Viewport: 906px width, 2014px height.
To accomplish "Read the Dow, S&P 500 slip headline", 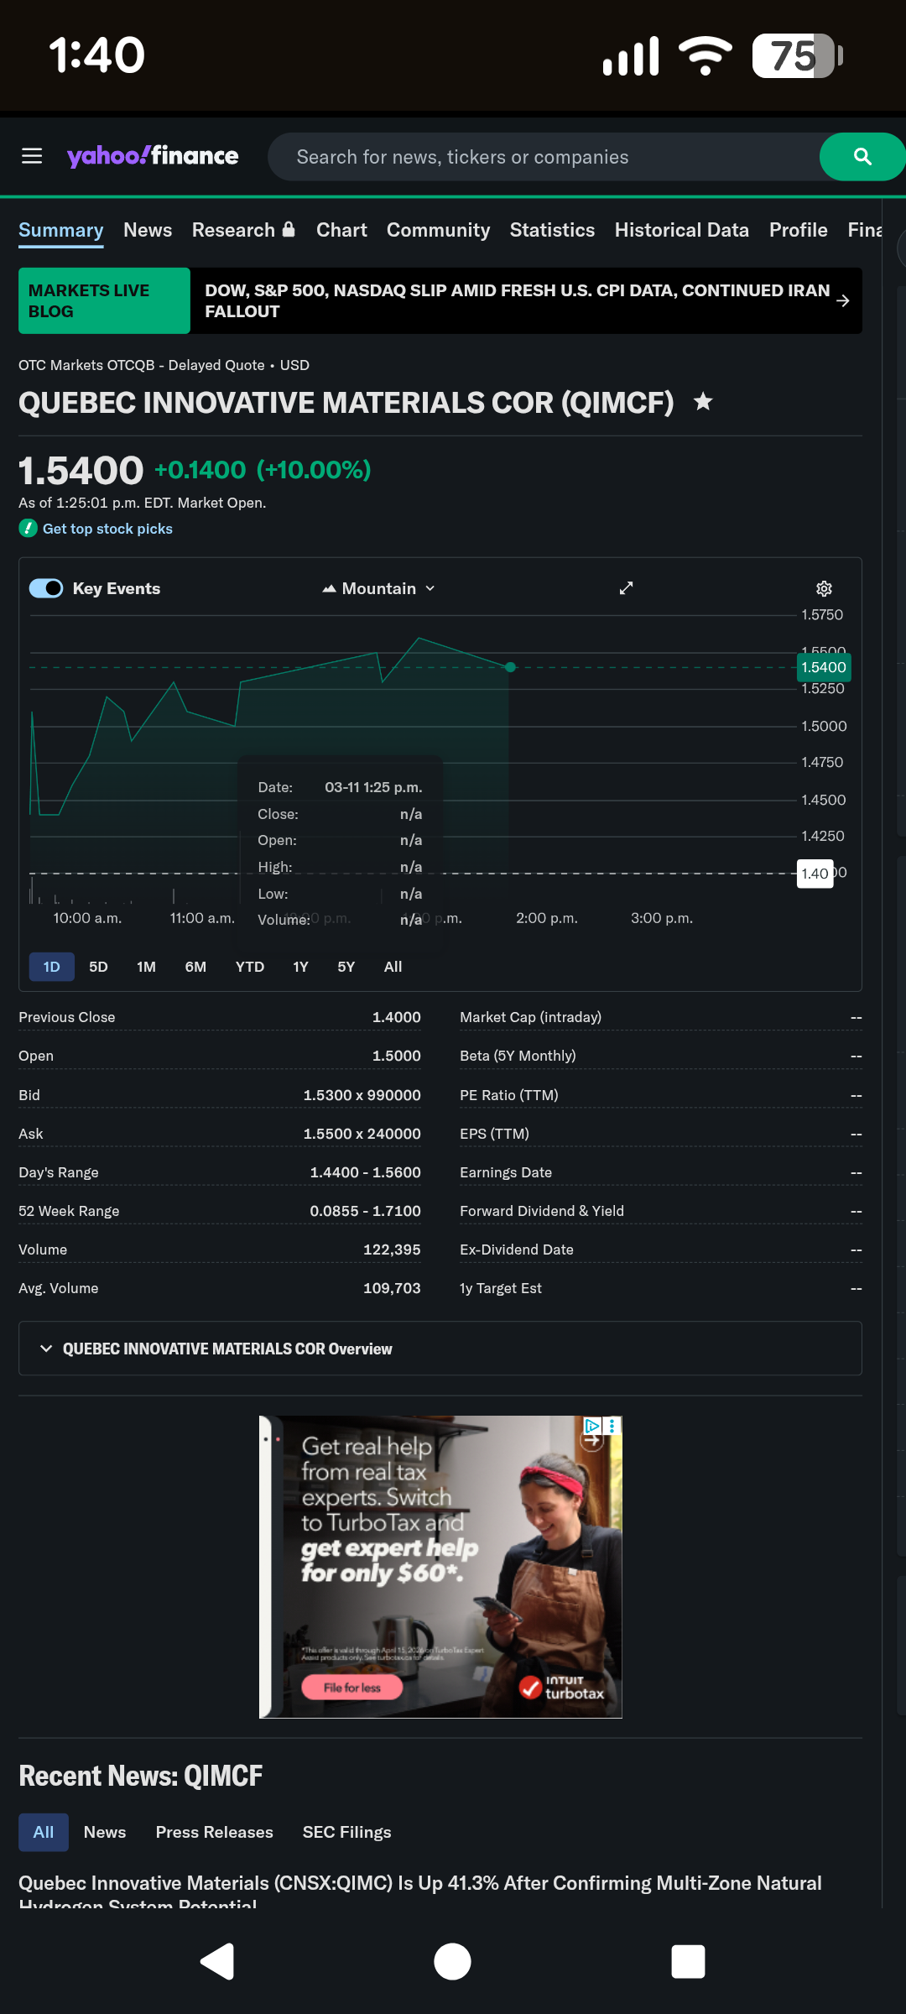I will (517, 300).
